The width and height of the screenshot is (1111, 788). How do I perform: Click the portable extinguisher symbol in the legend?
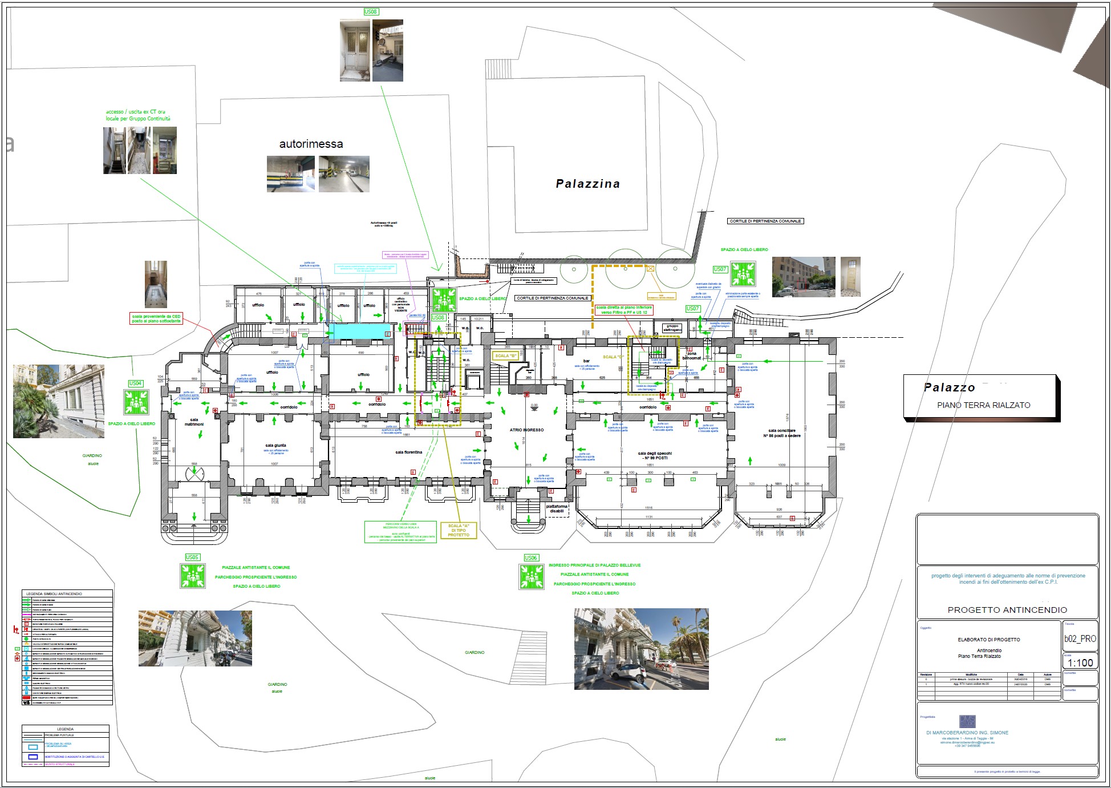[26, 624]
